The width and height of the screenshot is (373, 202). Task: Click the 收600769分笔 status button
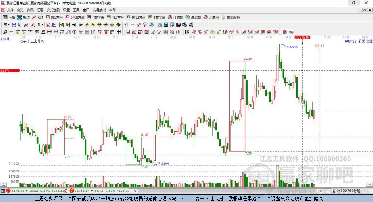pyautogui.click(x=346, y=191)
